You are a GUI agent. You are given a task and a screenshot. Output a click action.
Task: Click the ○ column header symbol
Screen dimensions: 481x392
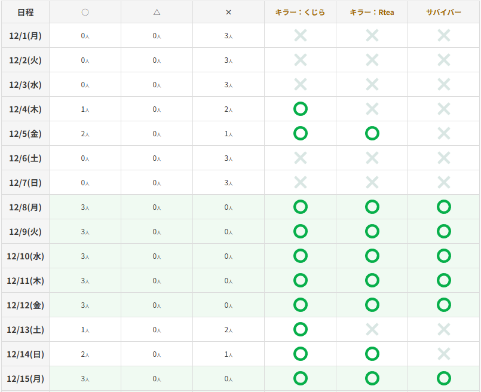coord(85,13)
